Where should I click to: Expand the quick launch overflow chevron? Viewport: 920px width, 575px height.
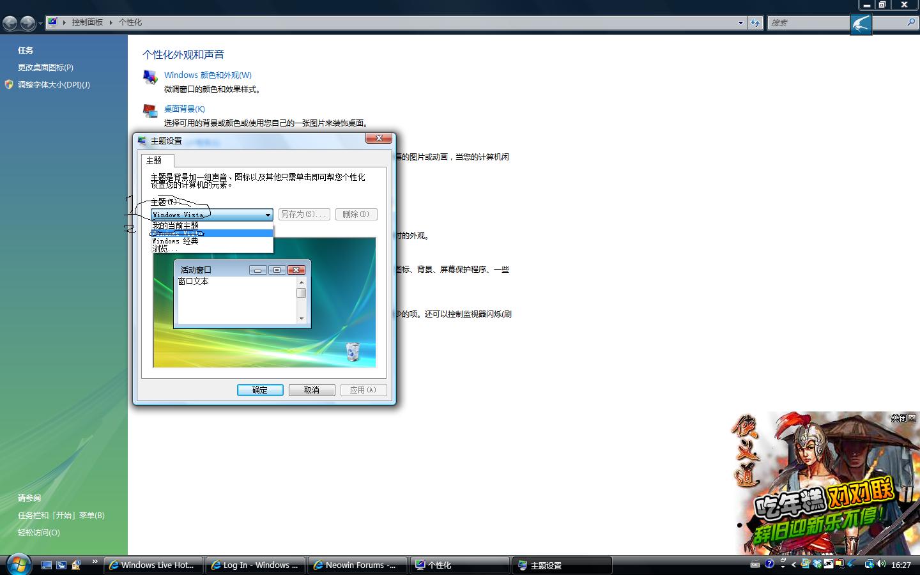95,562
